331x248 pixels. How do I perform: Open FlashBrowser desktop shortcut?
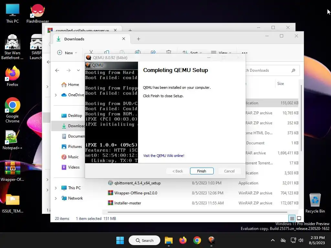click(37, 13)
